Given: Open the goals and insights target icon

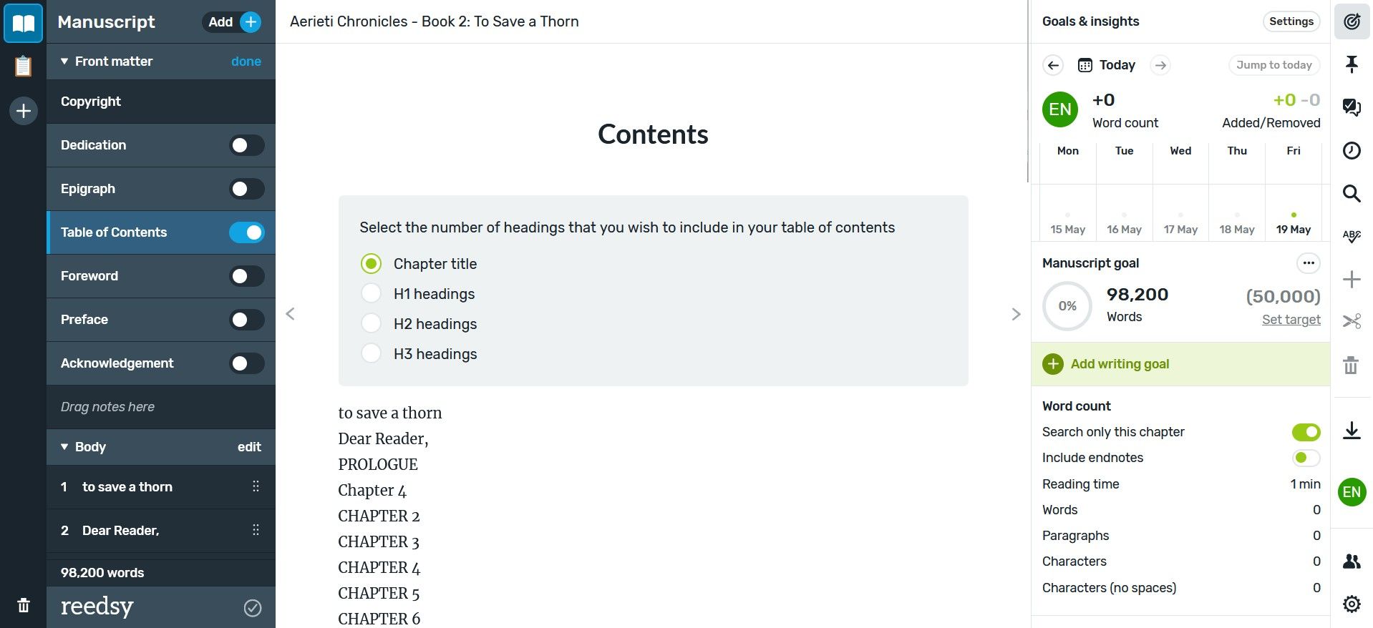Looking at the screenshot, I should 1352,21.
